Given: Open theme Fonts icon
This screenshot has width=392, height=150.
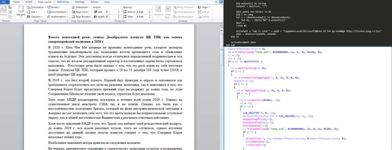Looking at the screenshot, I should point(10,12).
